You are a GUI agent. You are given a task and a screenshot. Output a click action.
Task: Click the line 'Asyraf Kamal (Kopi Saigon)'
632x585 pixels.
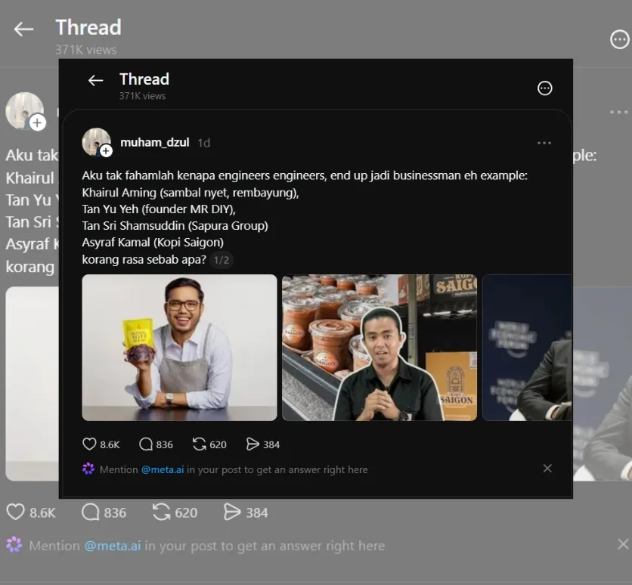pos(153,243)
